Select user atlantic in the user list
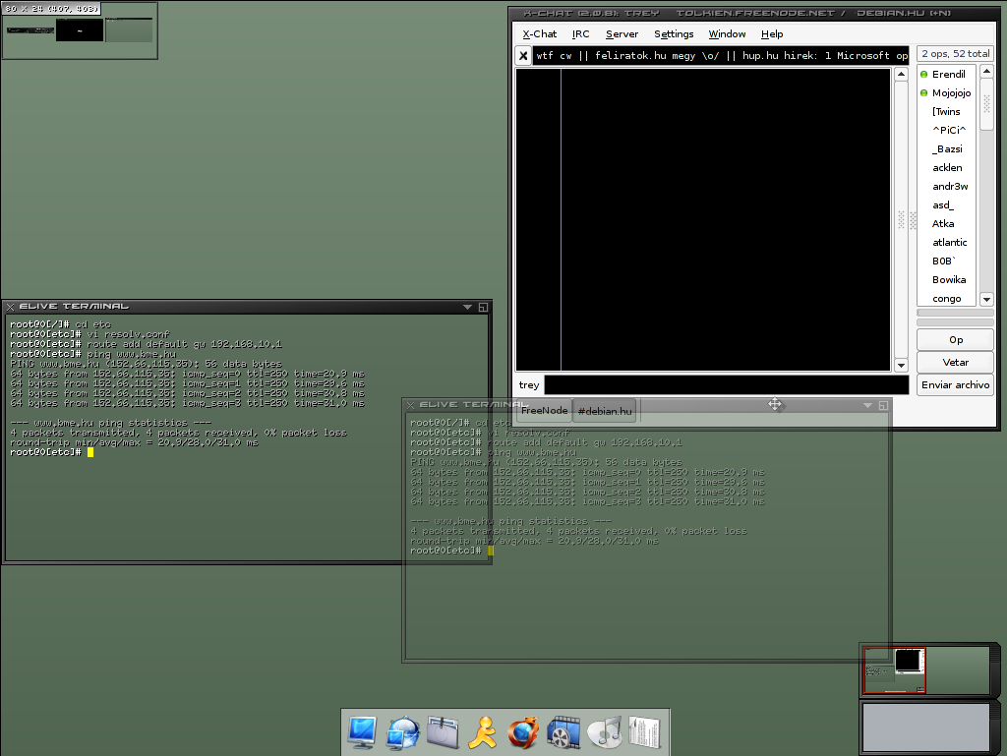The height and width of the screenshot is (756, 1007). [x=947, y=242]
